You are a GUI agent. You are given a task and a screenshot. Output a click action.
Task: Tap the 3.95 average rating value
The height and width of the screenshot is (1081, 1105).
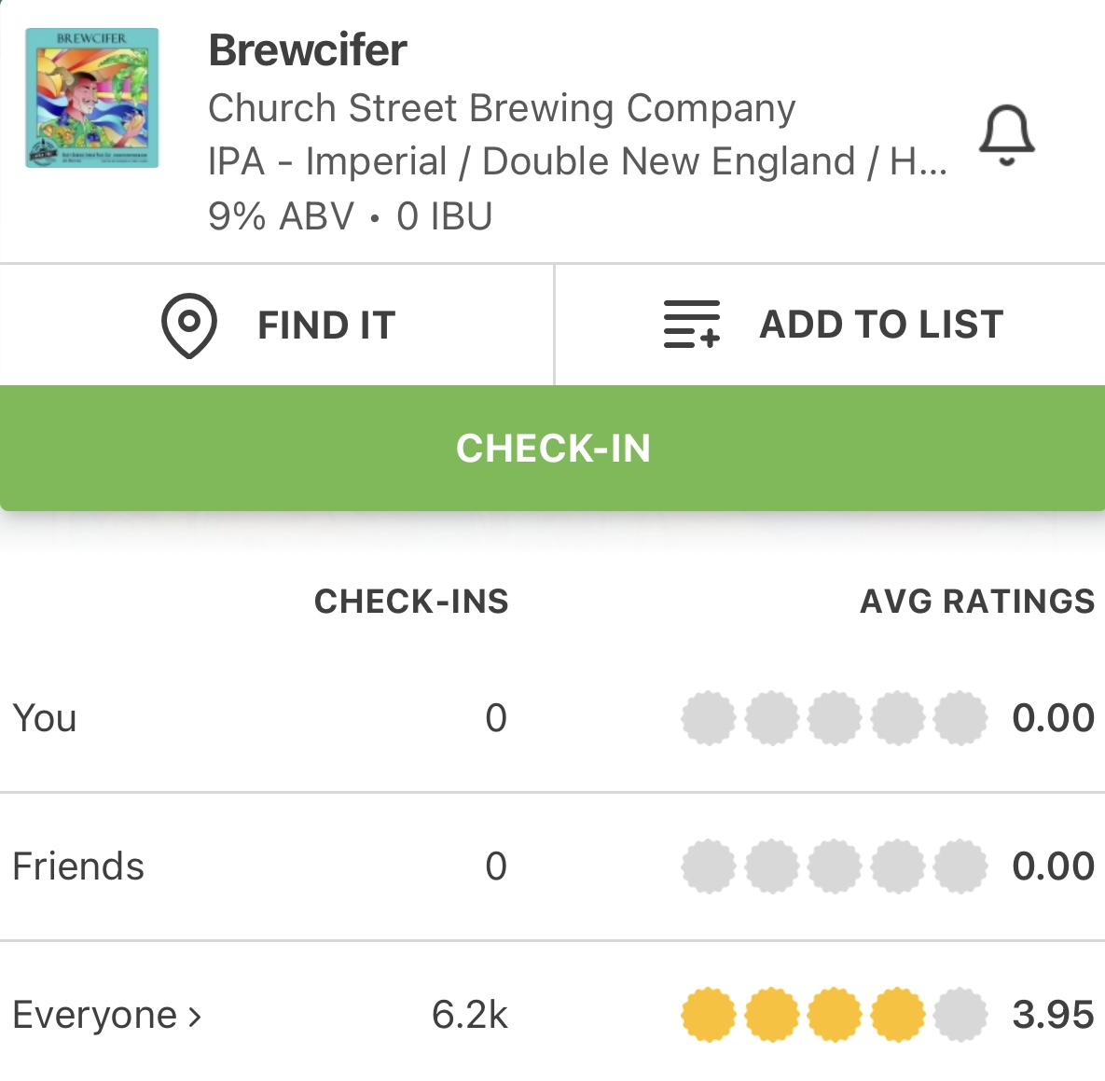click(x=1053, y=1015)
